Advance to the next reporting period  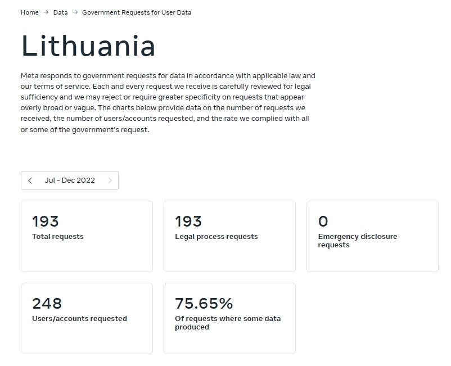coord(110,180)
